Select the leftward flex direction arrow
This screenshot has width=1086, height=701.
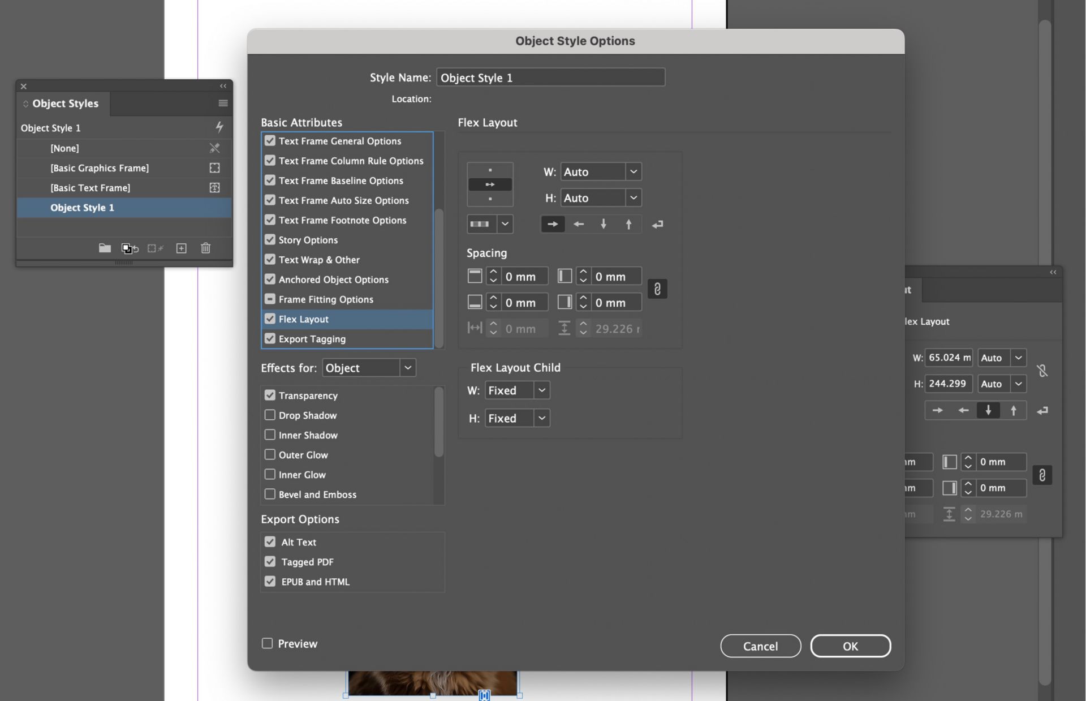[578, 224]
